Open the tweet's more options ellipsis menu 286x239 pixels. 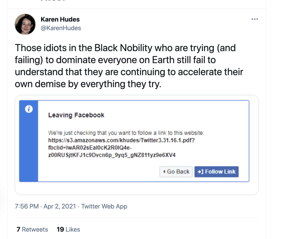254,19
